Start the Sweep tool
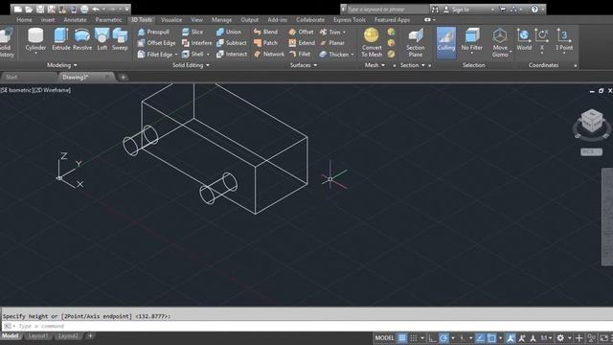 120,40
